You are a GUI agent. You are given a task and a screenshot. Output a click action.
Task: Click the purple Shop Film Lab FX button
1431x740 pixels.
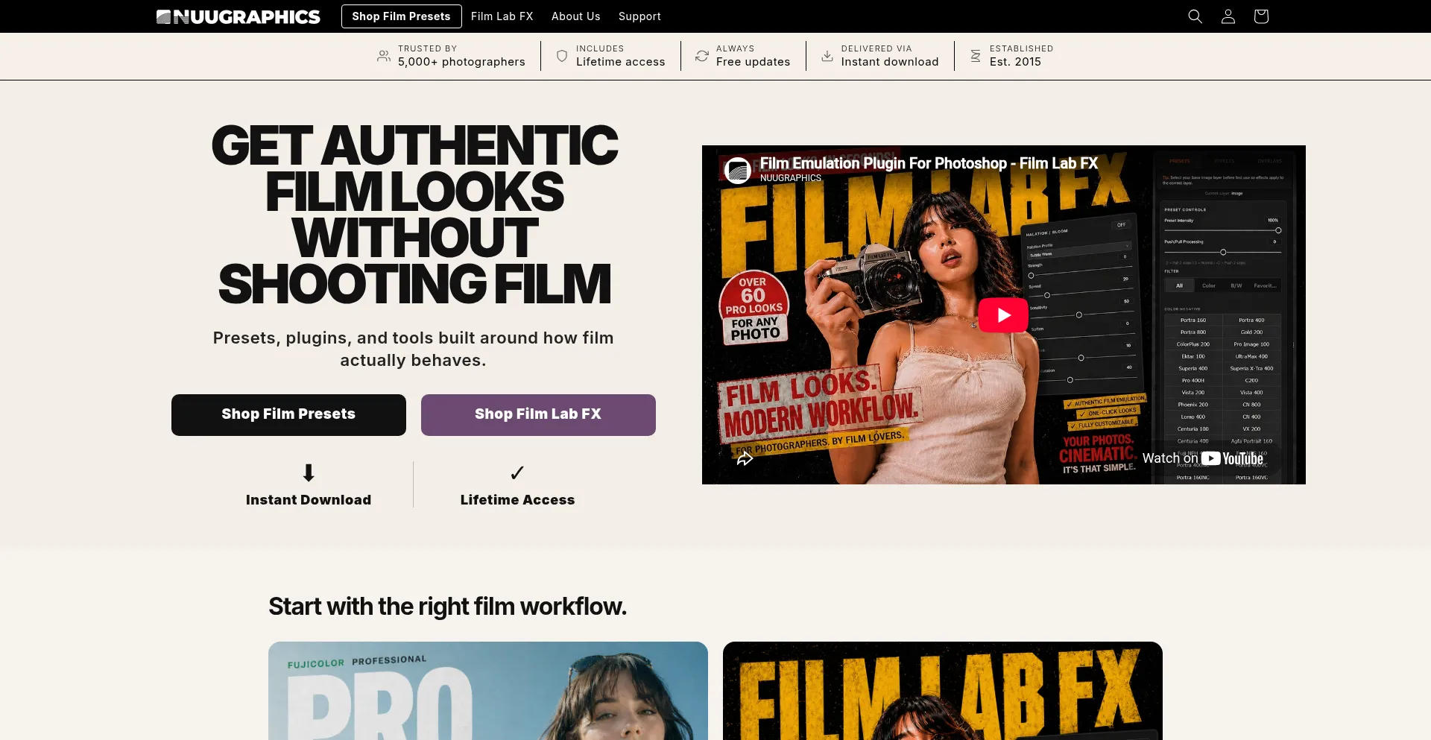coord(538,415)
